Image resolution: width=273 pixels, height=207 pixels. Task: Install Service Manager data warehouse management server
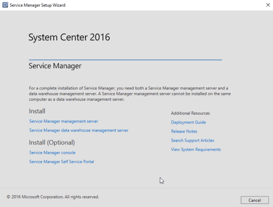click(79, 130)
